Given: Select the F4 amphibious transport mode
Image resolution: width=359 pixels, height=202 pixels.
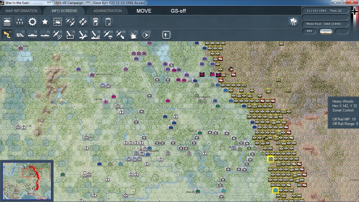Looking at the screenshot, I should 45,35.
